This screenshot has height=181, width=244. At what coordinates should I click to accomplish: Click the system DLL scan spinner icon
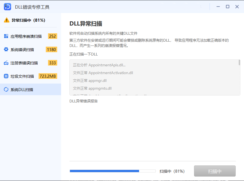[x=6, y=89]
